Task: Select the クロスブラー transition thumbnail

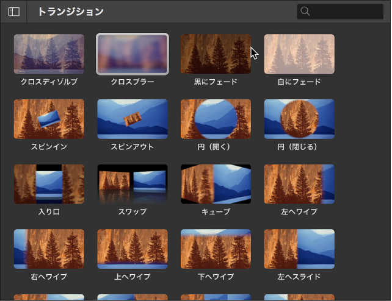Action: (132, 54)
